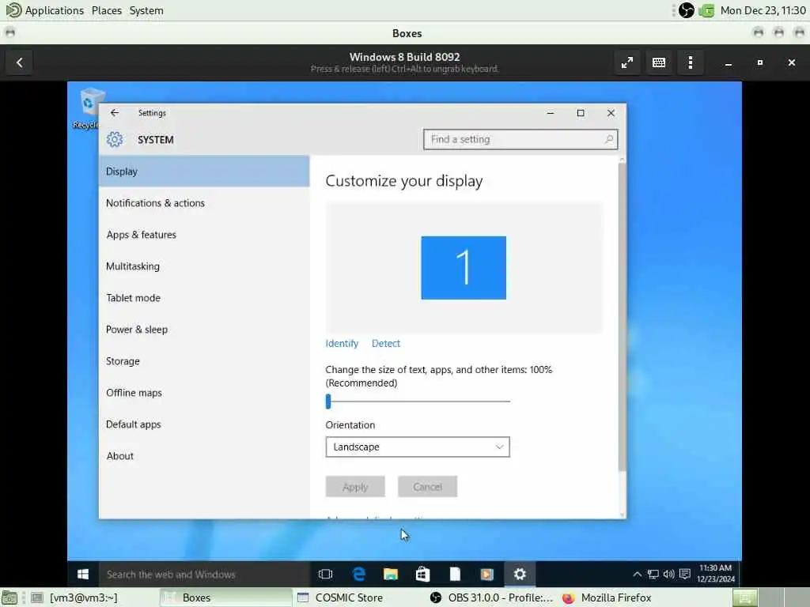810x607 pixels.
Task: Open Offline maps settings
Action: pos(204,393)
